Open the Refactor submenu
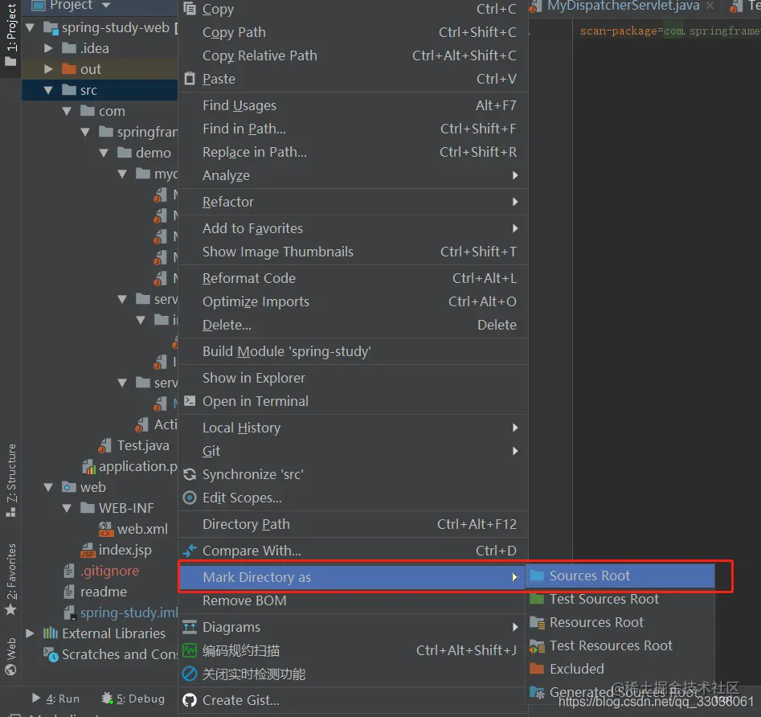This screenshot has height=717, width=761. click(353, 202)
